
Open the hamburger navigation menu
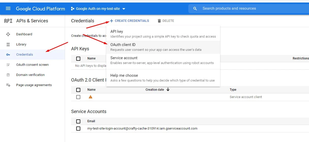8,9
